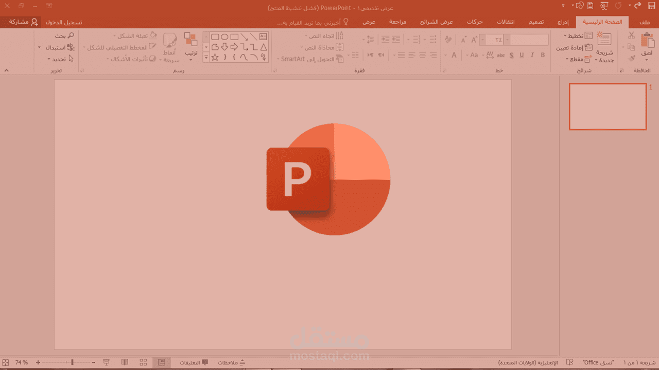Toggle Bold formatting

coord(543,55)
